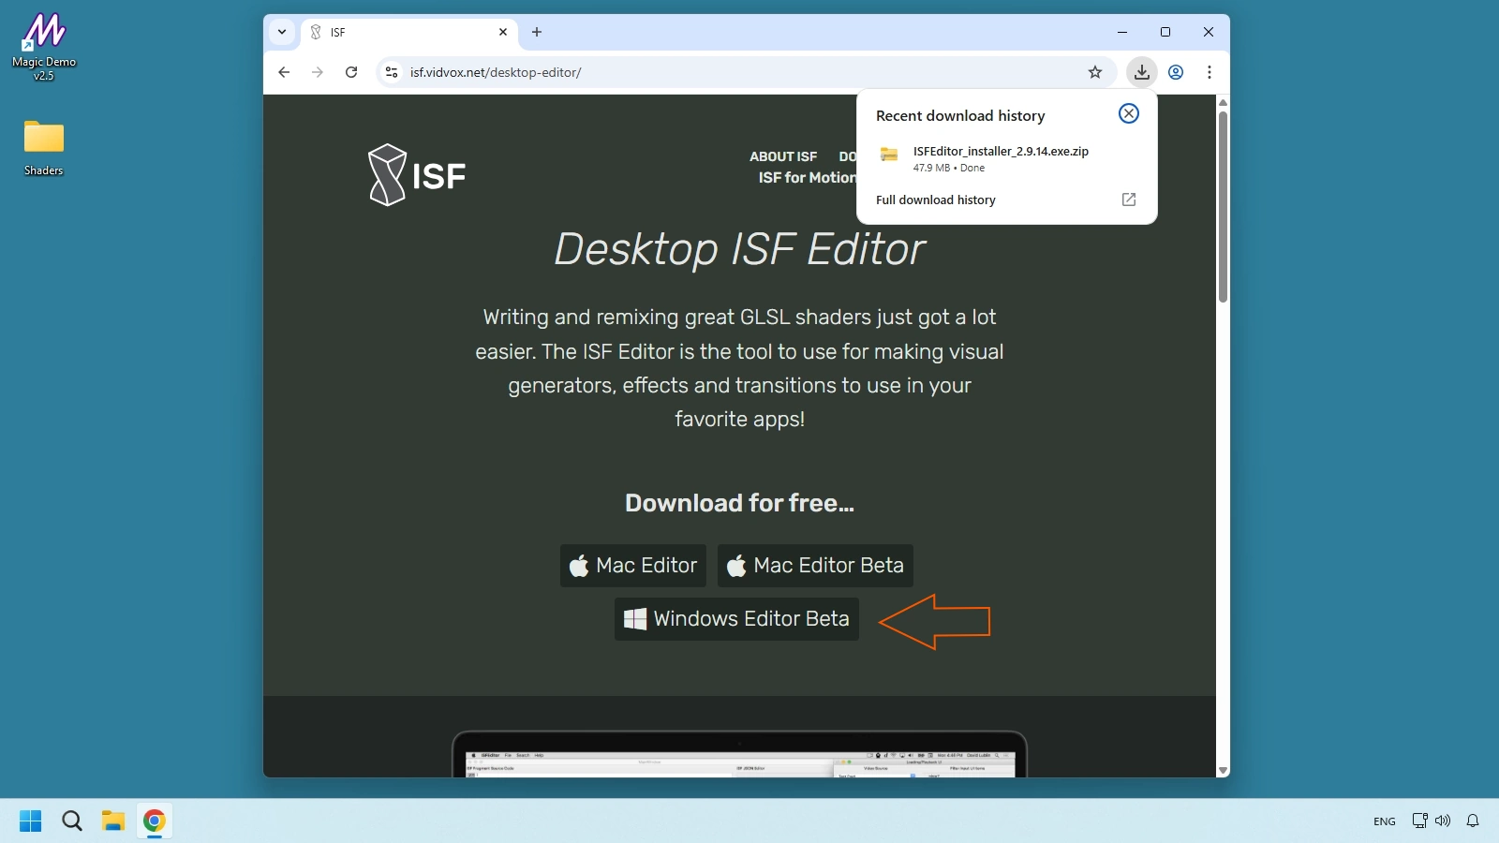Open the notifications bell icon

(x=1473, y=821)
